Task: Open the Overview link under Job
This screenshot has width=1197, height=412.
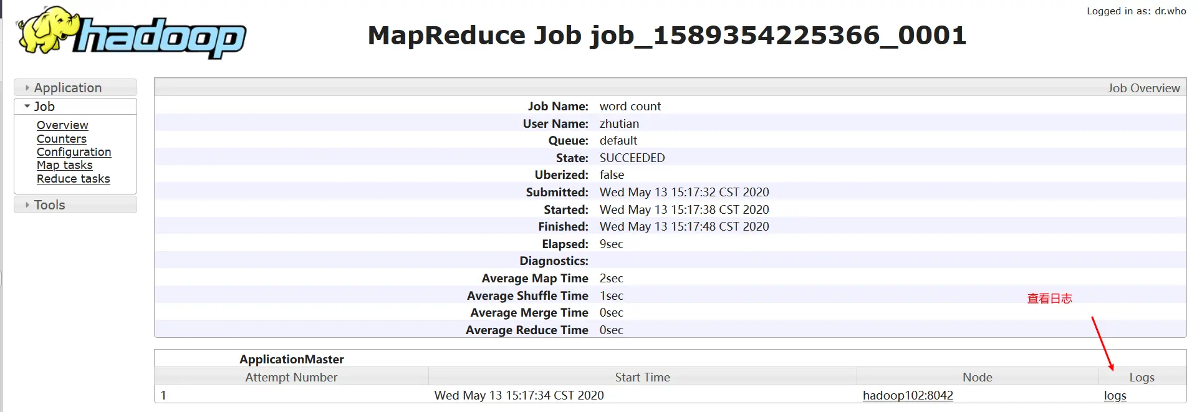Action: click(x=62, y=125)
